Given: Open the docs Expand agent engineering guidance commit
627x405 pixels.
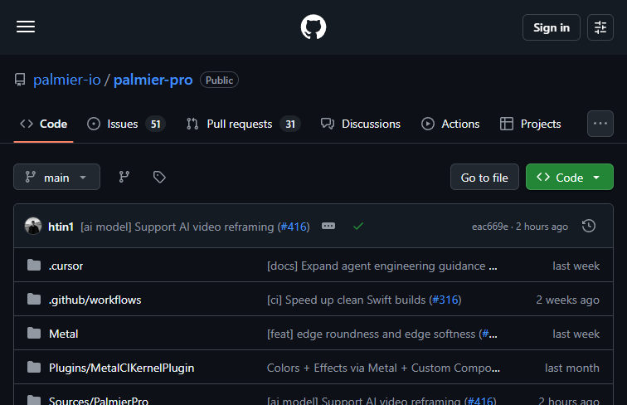Looking at the screenshot, I should 382,266.
